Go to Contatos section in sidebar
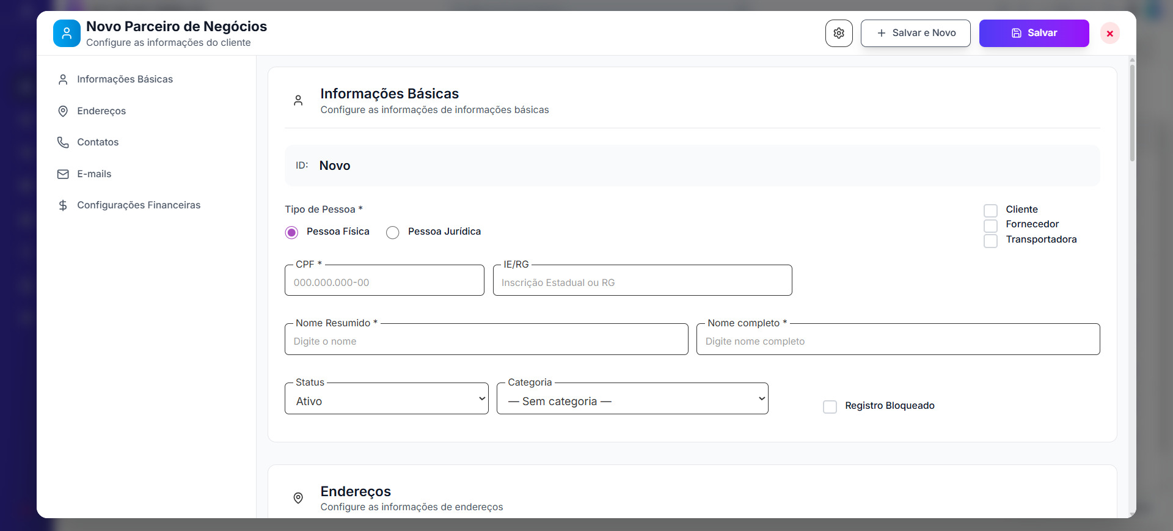1173x531 pixels. click(x=98, y=142)
